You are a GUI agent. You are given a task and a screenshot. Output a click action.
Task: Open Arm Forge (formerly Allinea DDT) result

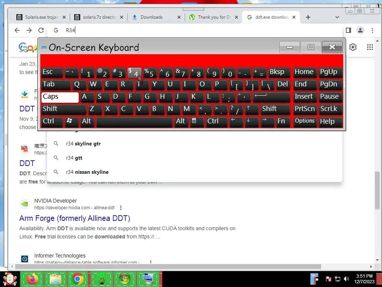(75, 218)
